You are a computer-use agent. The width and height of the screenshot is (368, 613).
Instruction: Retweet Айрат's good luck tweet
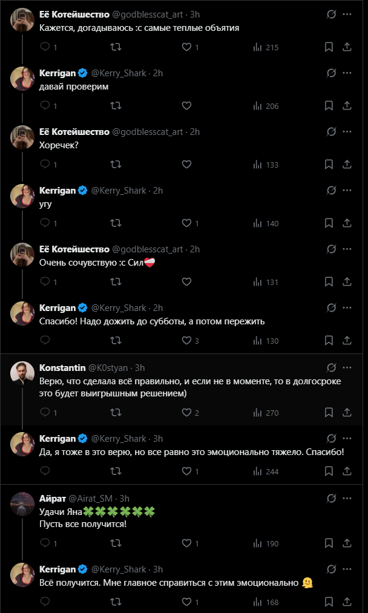(x=115, y=543)
